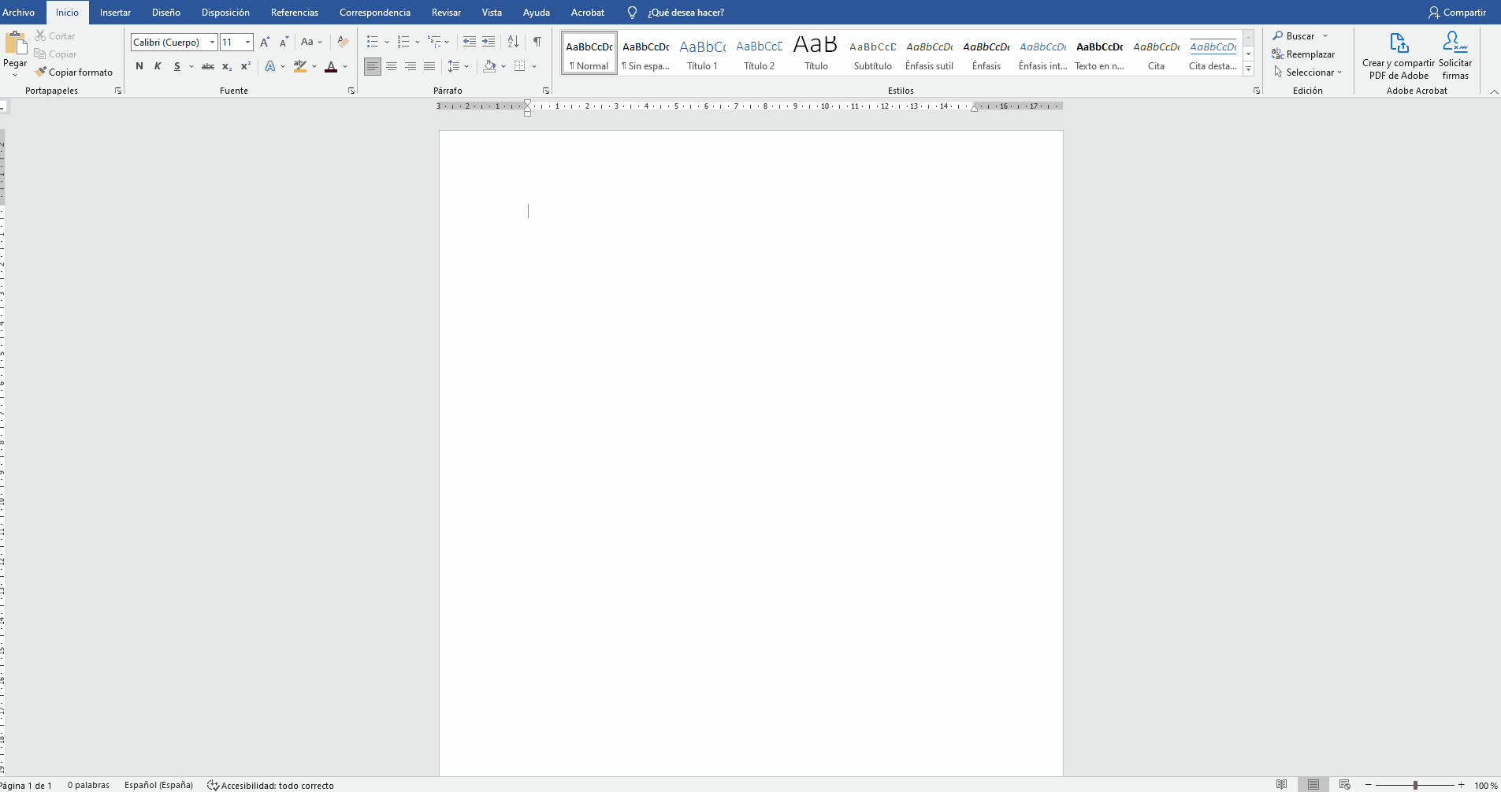The image size is (1501, 792).
Task: Click the Copiar formato paintbrush icon
Action: (40, 72)
